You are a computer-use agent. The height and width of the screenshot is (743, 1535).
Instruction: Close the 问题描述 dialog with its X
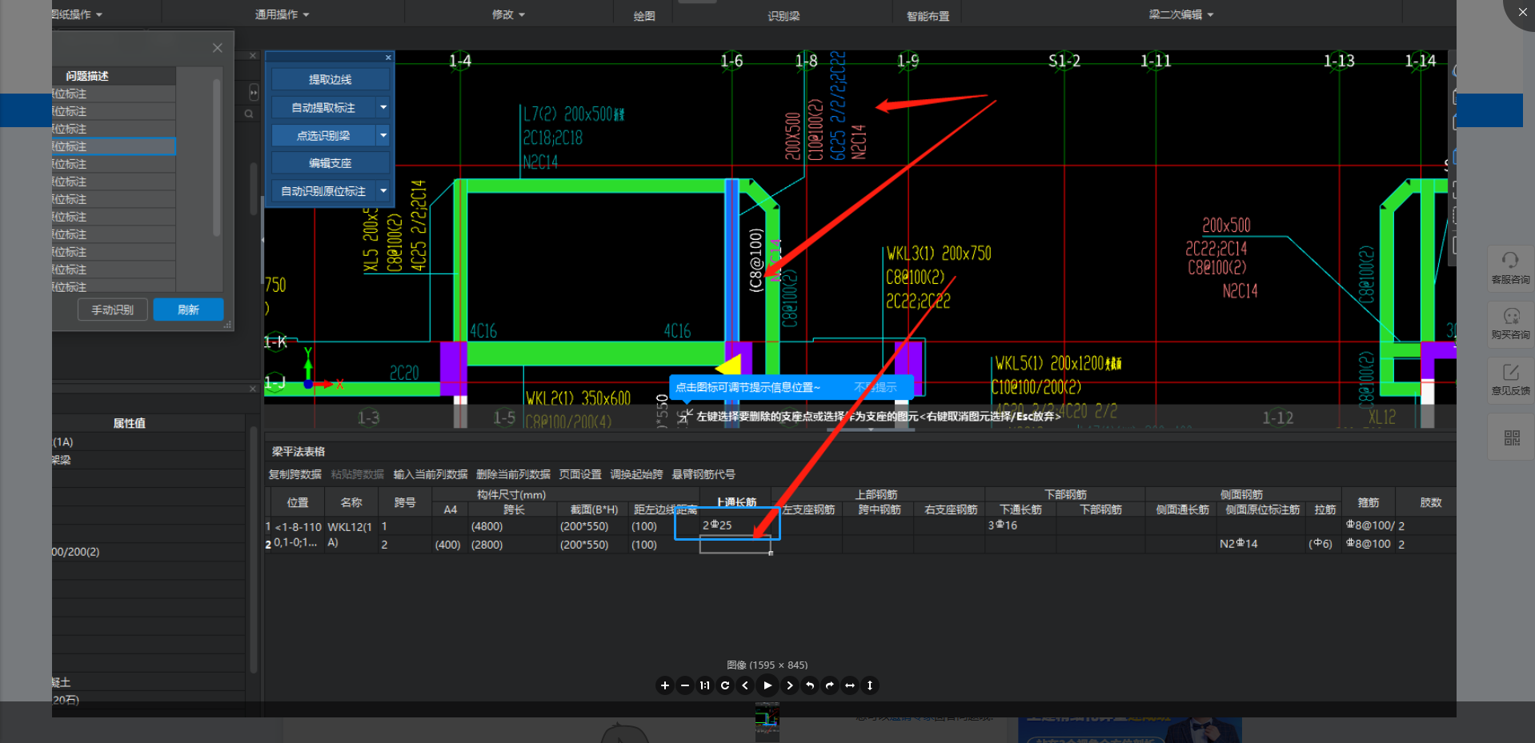217,48
